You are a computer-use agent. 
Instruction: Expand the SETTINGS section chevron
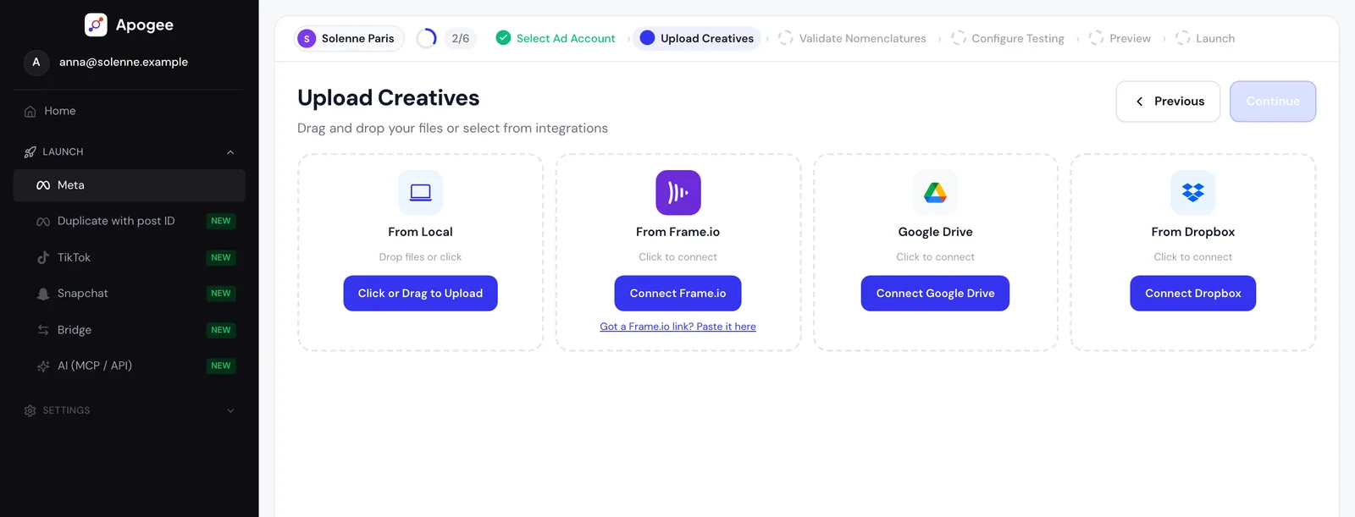(230, 410)
